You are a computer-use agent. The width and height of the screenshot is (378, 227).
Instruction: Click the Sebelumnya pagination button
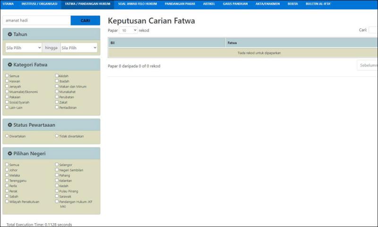tap(368, 66)
